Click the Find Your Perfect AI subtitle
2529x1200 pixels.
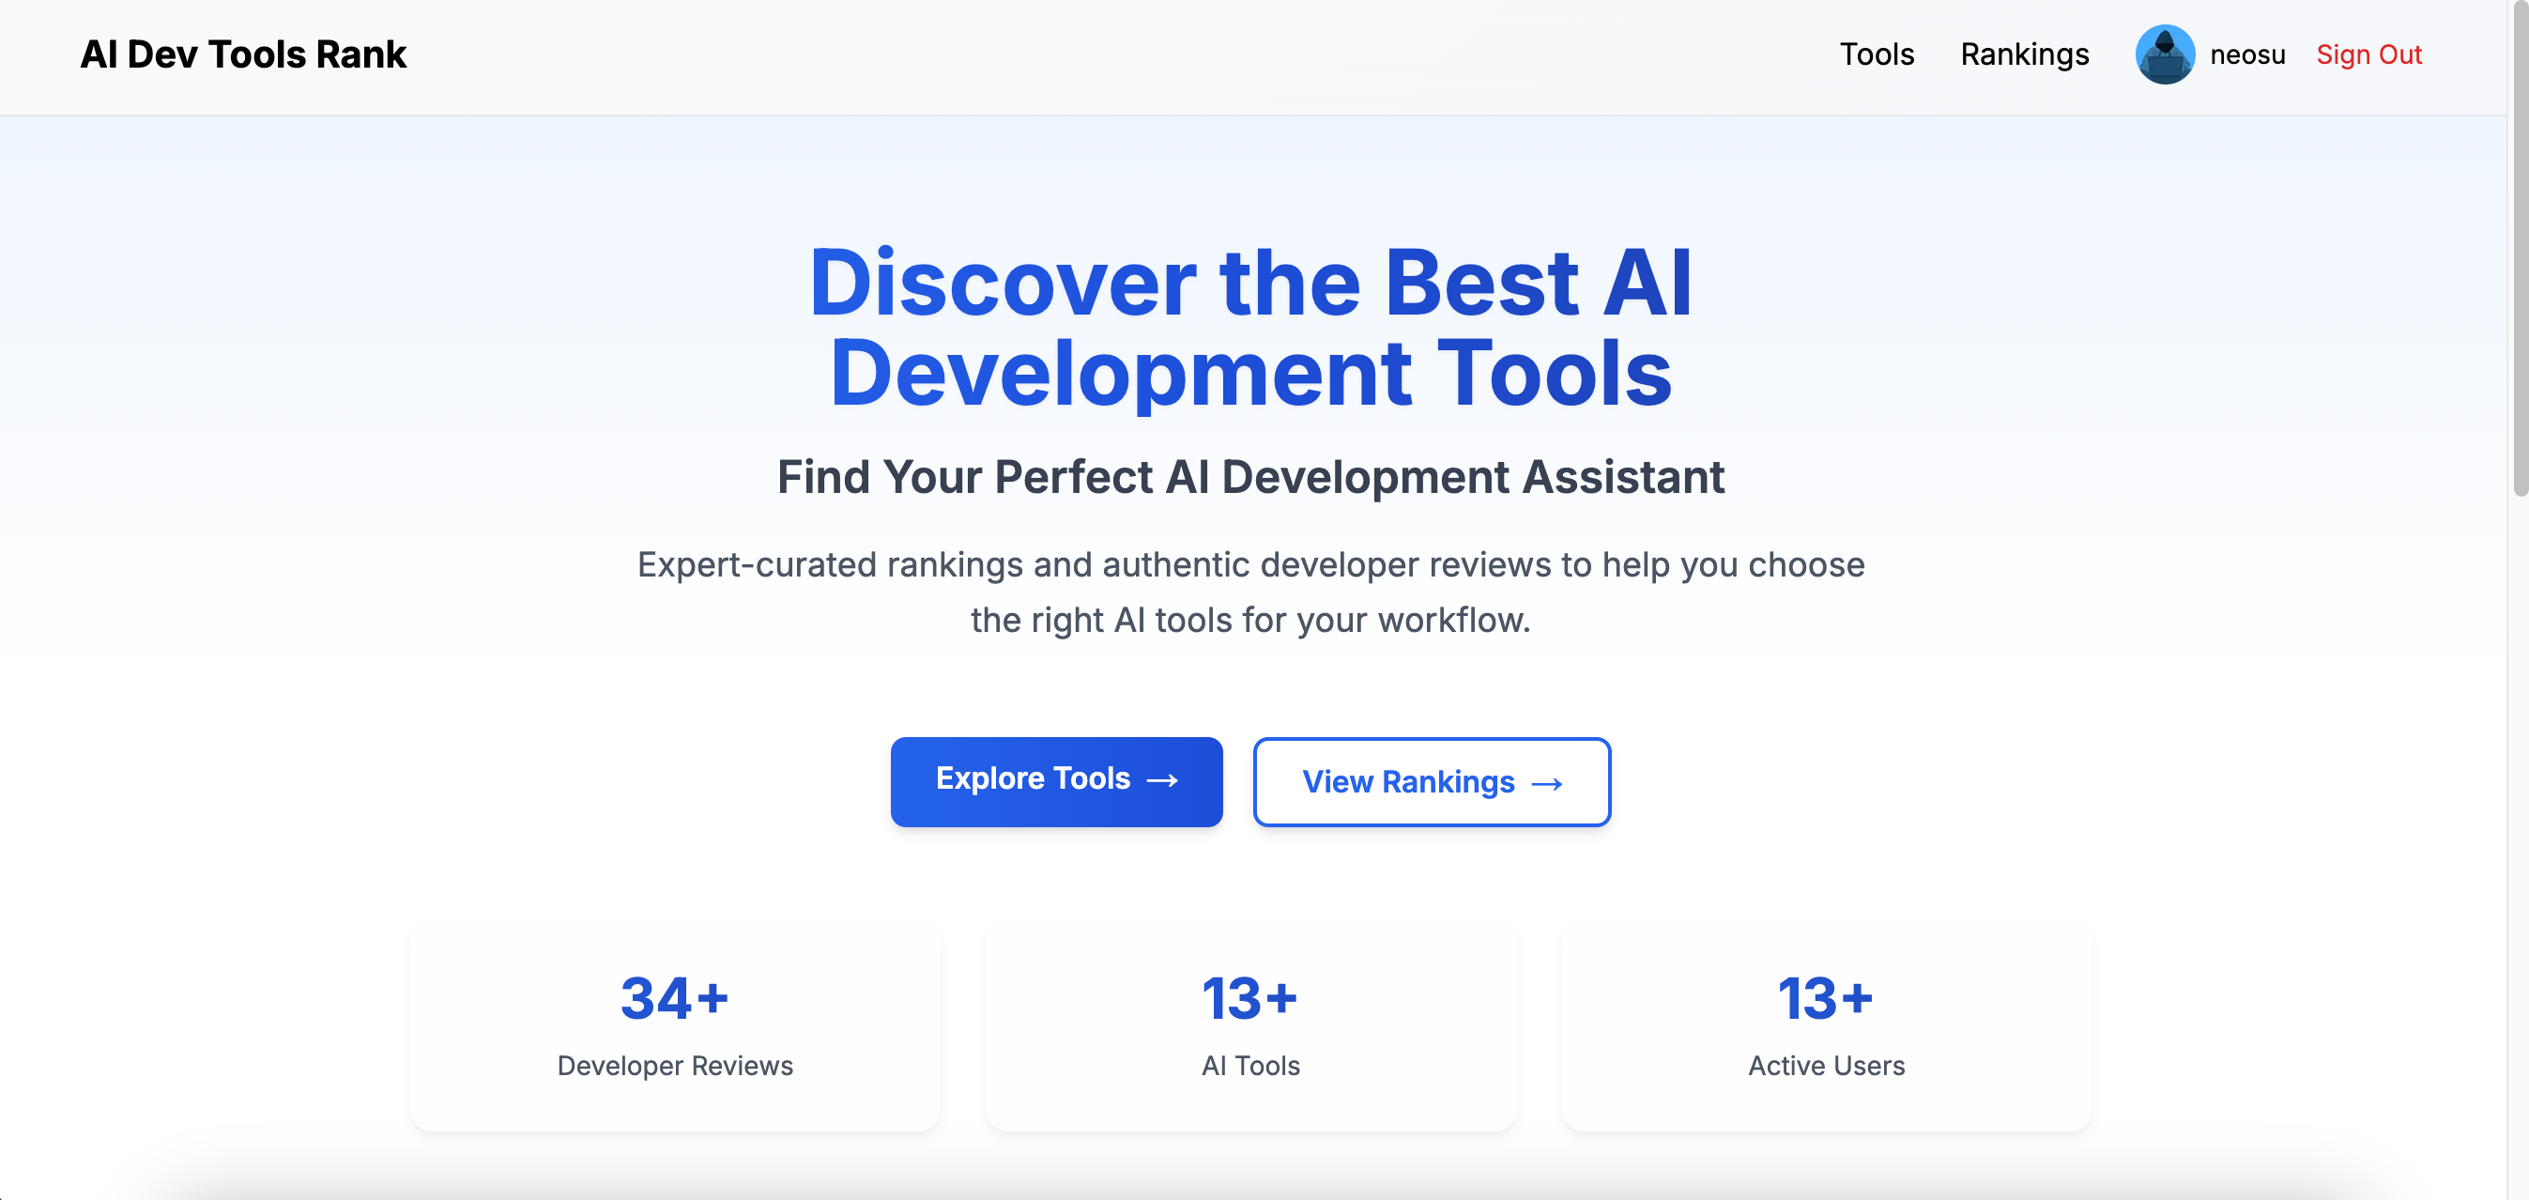[1249, 477]
